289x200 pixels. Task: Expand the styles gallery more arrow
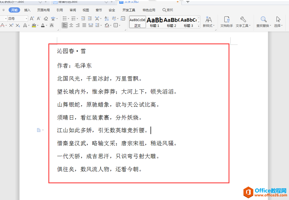tap(199, 26)
